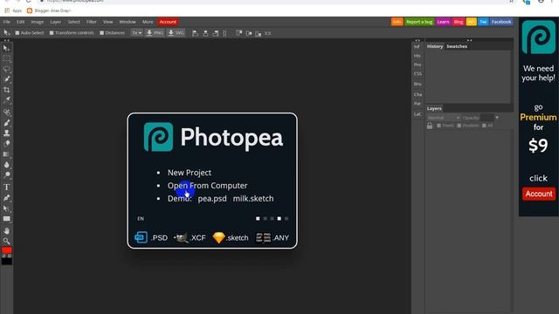559x314 pixels.
Task: Click the .sketch diamond icon
Action: click(218, 237)
